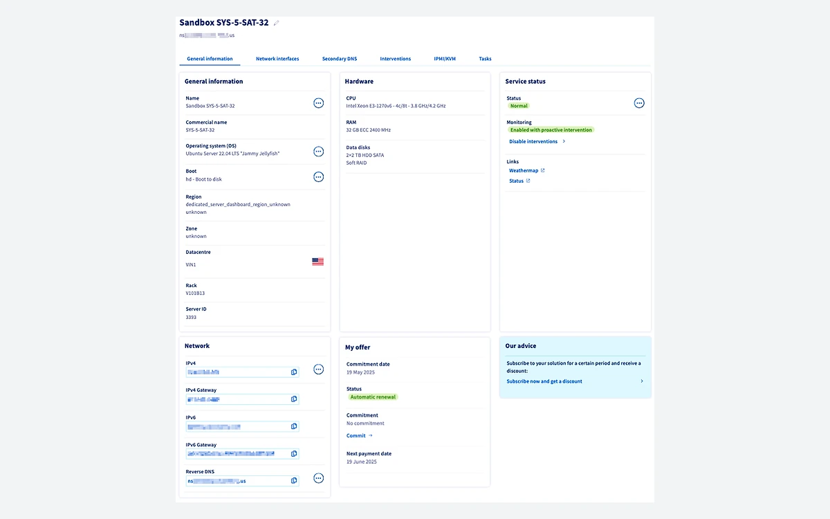Image resolution: width=830 pixels, height=519 pixels.
Task: Click the external link icon next to Weathermap
Action: click(x=543, y=170)
